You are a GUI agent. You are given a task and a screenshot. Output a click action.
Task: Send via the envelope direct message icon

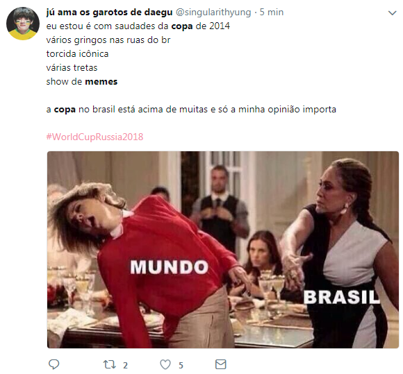click(220, 364)
